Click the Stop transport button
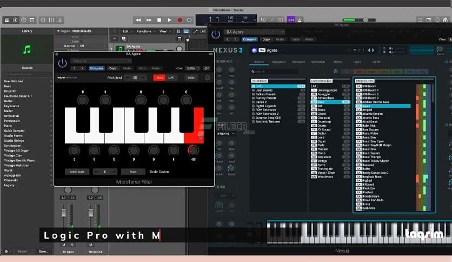 pyautogui.click(x=158, y=20)
